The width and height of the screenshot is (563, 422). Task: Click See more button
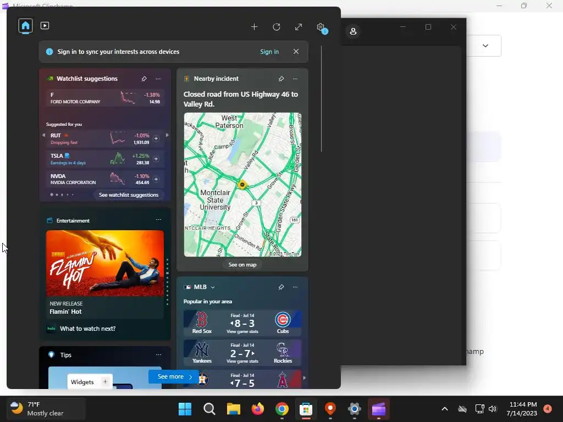coord(174,376)
